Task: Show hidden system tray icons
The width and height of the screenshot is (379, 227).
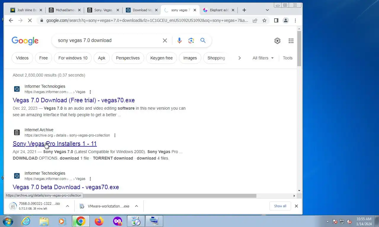Action: (327, 221)
